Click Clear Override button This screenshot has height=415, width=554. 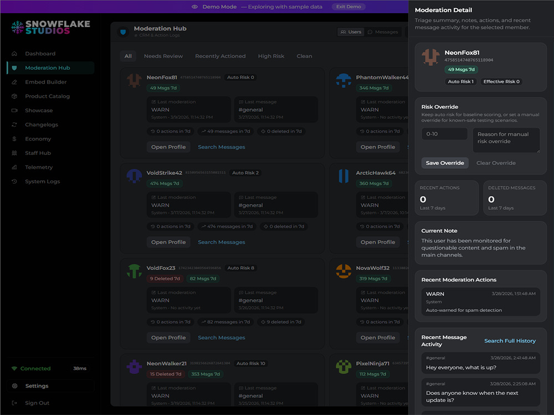[x=496, y=163]
